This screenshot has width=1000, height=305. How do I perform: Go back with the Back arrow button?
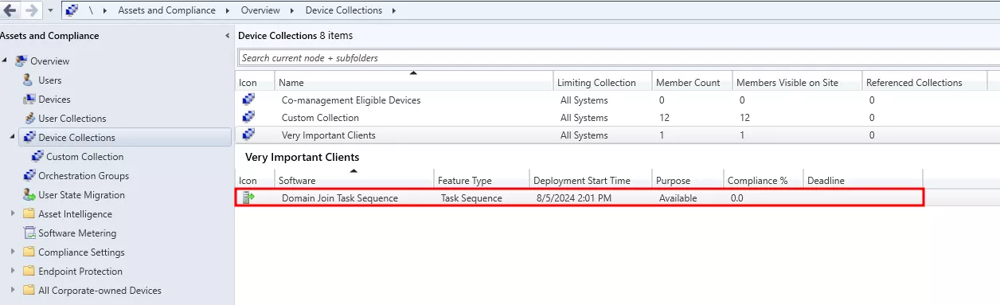pos(10,10)
